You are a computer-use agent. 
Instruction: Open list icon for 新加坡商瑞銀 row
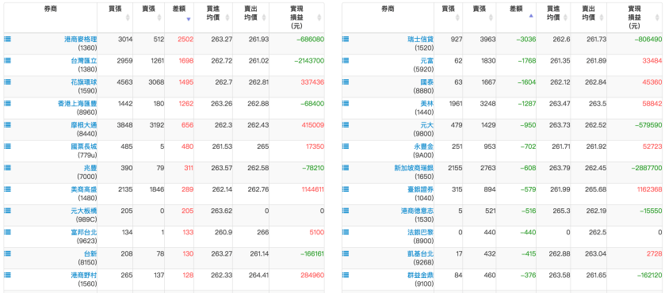tap(346, 168)
